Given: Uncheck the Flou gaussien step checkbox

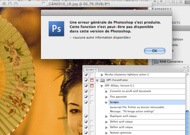Looking at the screenshot, I should pos(86,97).
